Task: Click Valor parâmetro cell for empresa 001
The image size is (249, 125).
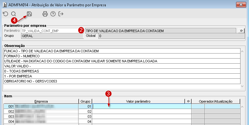Action: (x=142, y=106)
